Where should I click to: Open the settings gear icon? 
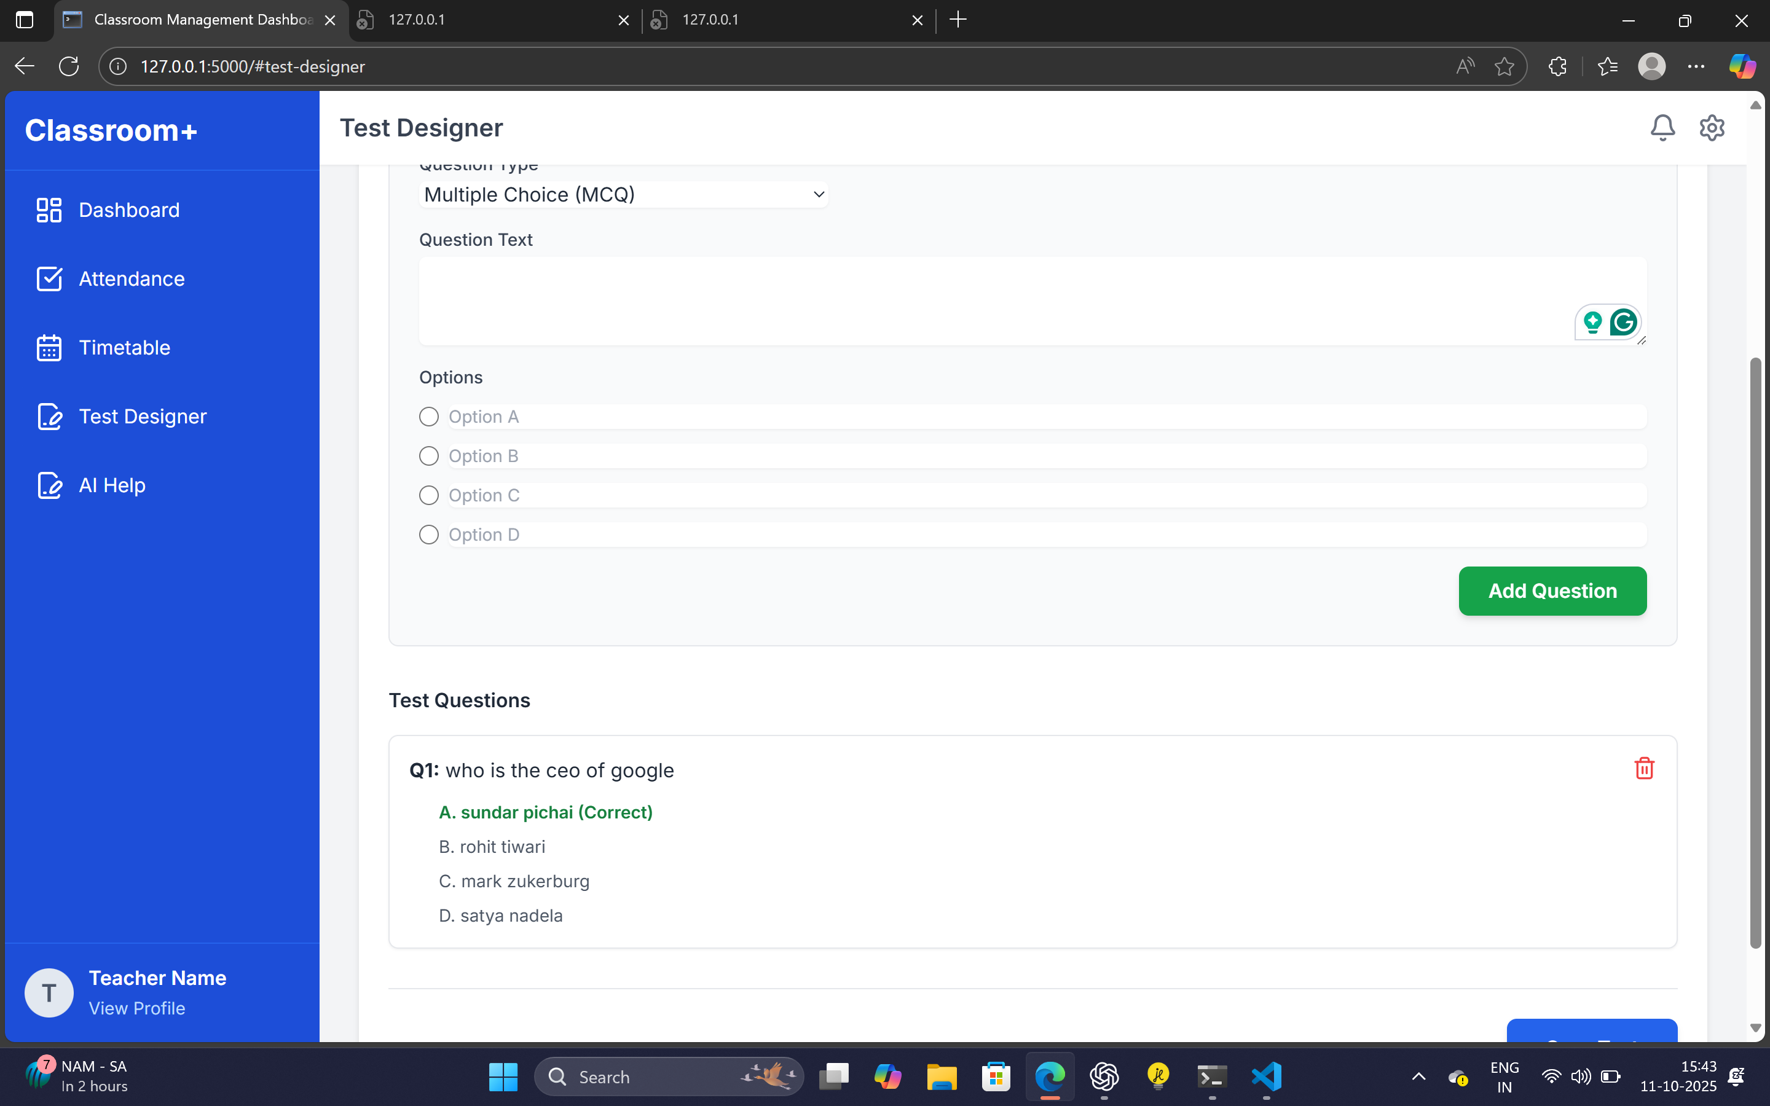click(1712, 128)
